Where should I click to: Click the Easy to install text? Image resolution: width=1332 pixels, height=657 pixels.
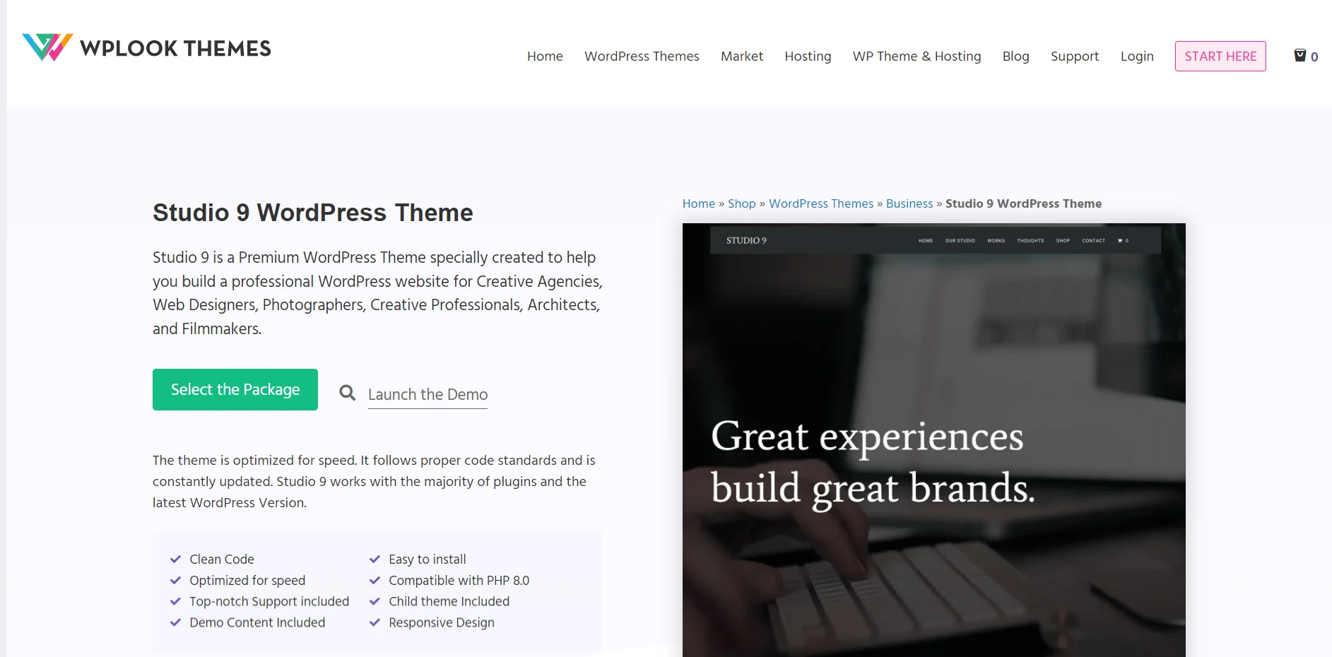pyautogui.click(x=428, y=560)
